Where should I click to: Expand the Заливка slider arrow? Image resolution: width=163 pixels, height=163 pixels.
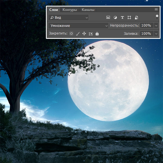point(156,34)
